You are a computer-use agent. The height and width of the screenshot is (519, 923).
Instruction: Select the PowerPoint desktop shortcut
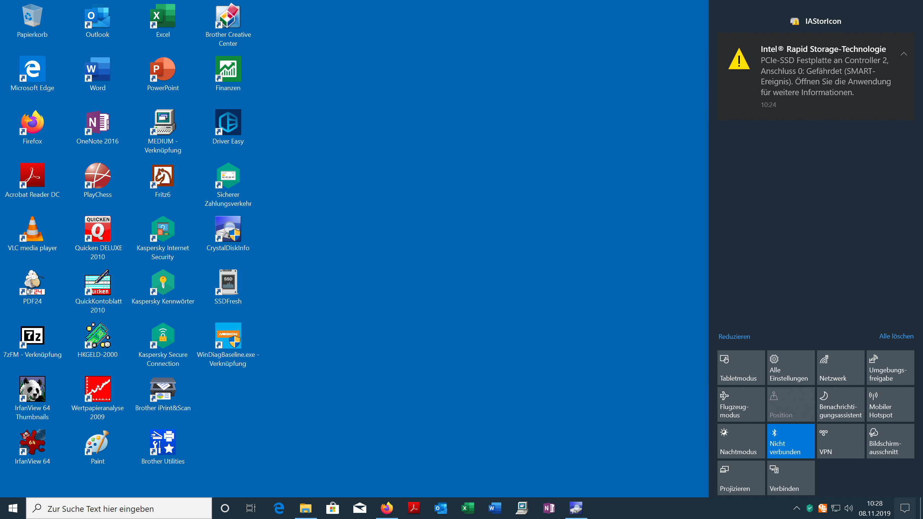point(163,74)
